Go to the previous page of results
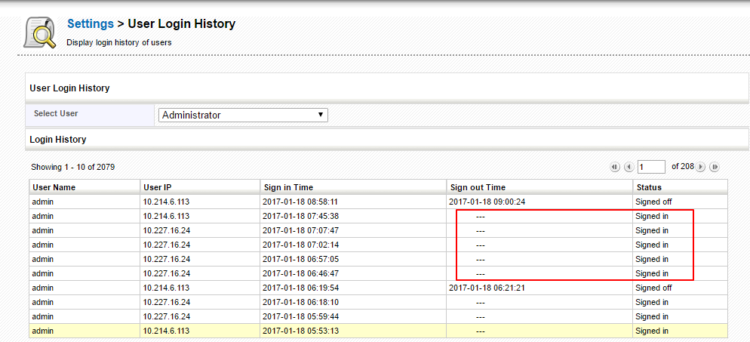The width and height of the screenshot is (750, 342). click(629, 167)
